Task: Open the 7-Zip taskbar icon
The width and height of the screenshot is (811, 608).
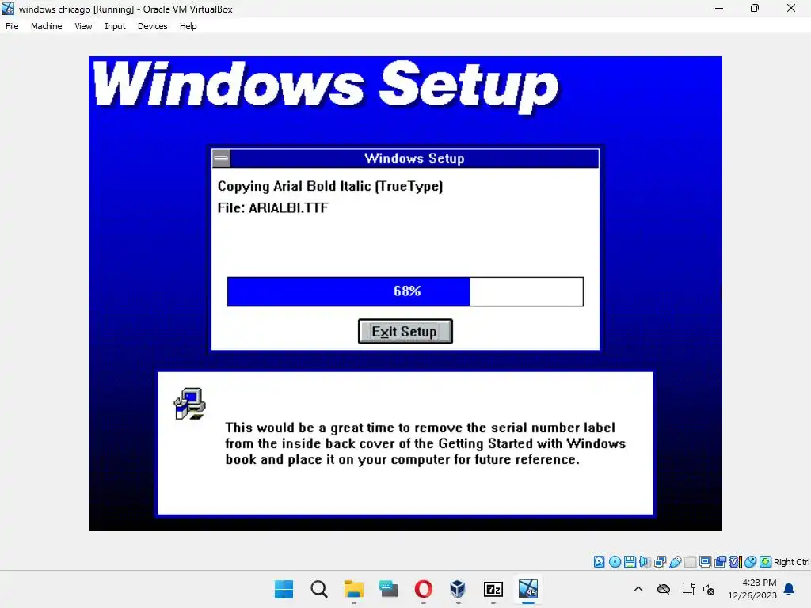Action: coord(493,589)
